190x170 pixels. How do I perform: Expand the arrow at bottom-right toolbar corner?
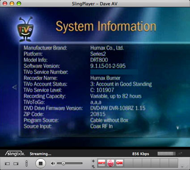(182, 167)
